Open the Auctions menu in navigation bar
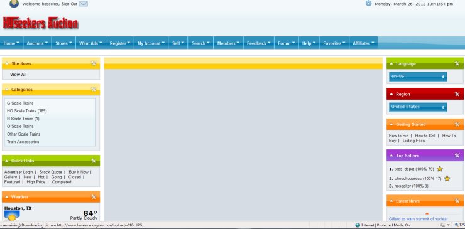The image size is (465, 229). 37,43
